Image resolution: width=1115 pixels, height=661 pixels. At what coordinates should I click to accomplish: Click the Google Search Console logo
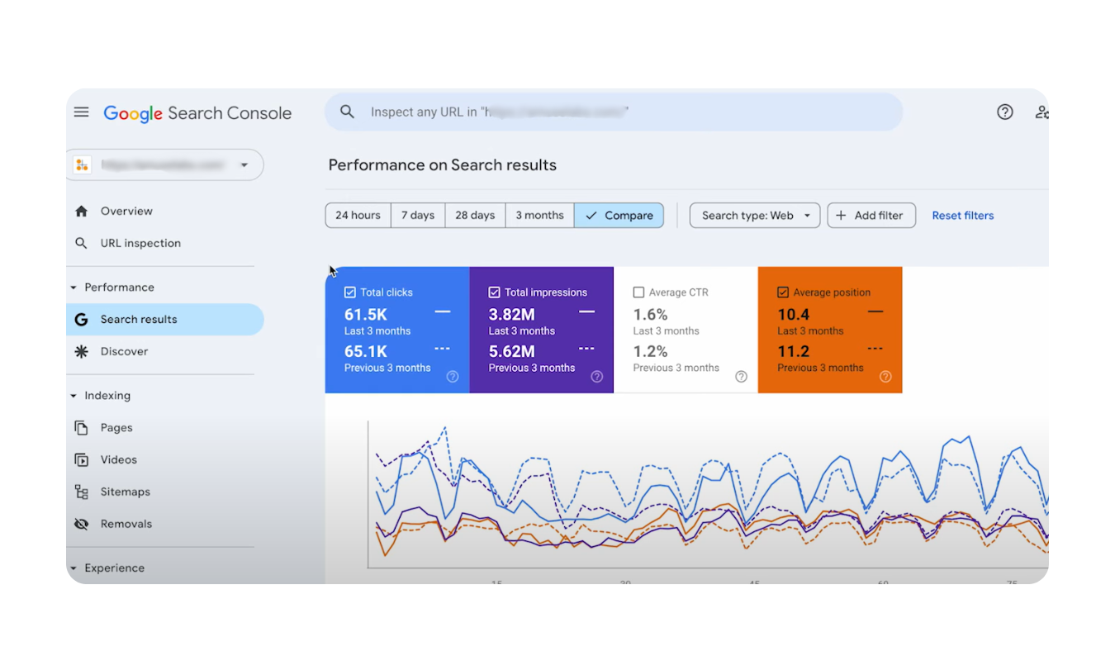[197, 113]
